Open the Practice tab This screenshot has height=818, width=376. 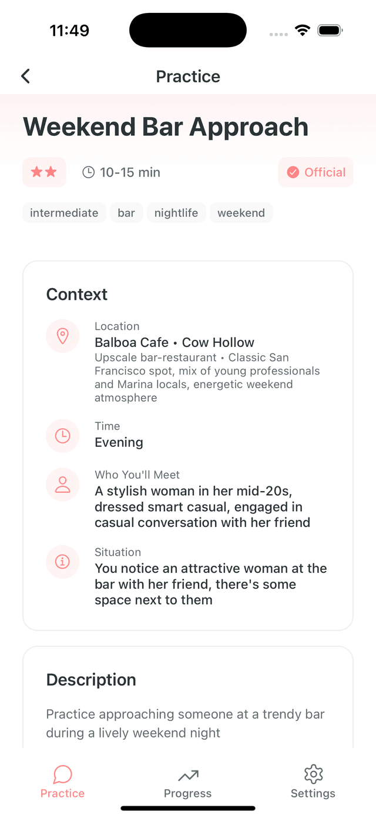(62, 782)
